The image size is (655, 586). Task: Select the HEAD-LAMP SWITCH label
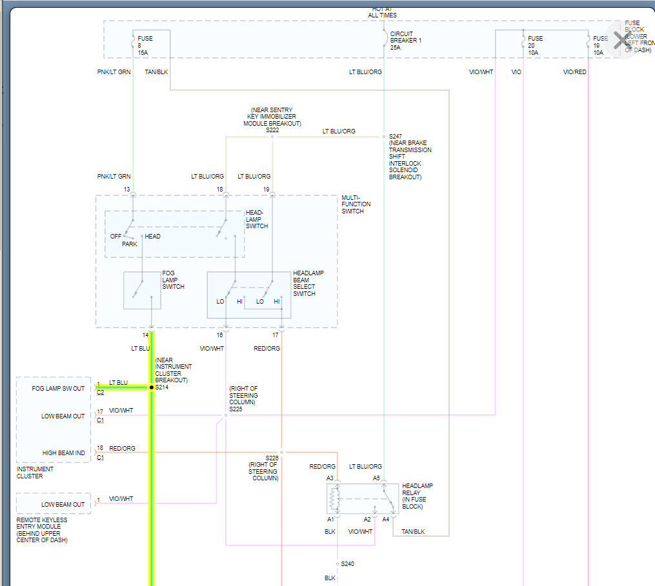[x=256, y=220]
